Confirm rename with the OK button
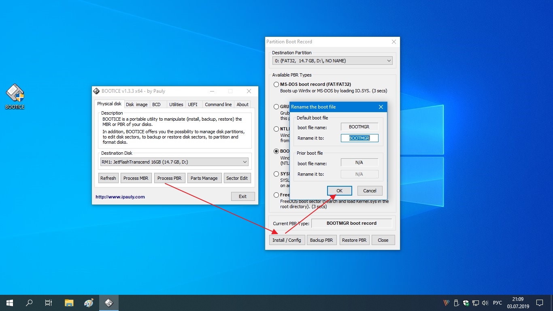 pos(339,191)
